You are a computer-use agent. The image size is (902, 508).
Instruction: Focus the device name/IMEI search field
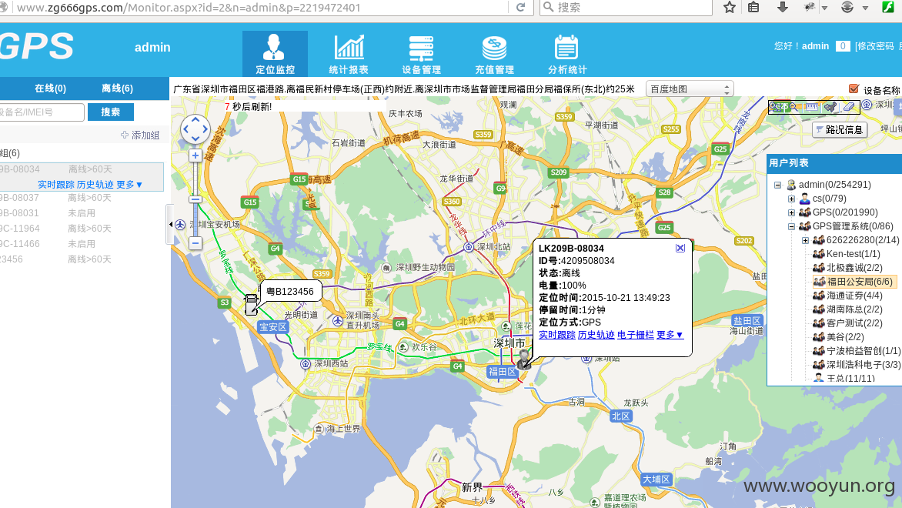pos(41,112)
